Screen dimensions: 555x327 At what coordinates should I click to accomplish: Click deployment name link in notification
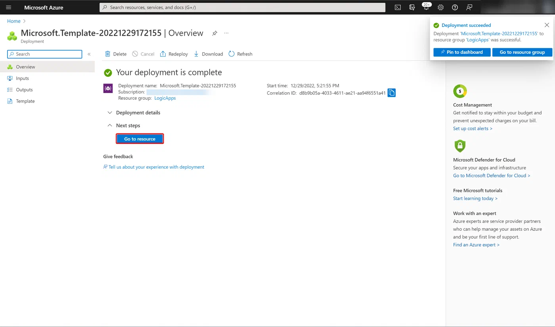(499, 34)
